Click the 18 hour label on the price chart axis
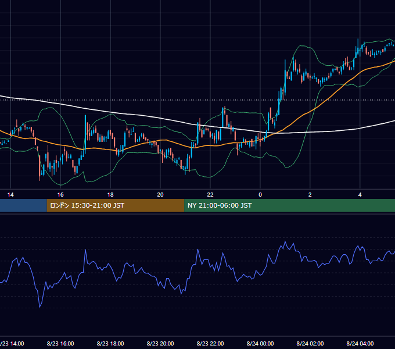 (110, 195)
